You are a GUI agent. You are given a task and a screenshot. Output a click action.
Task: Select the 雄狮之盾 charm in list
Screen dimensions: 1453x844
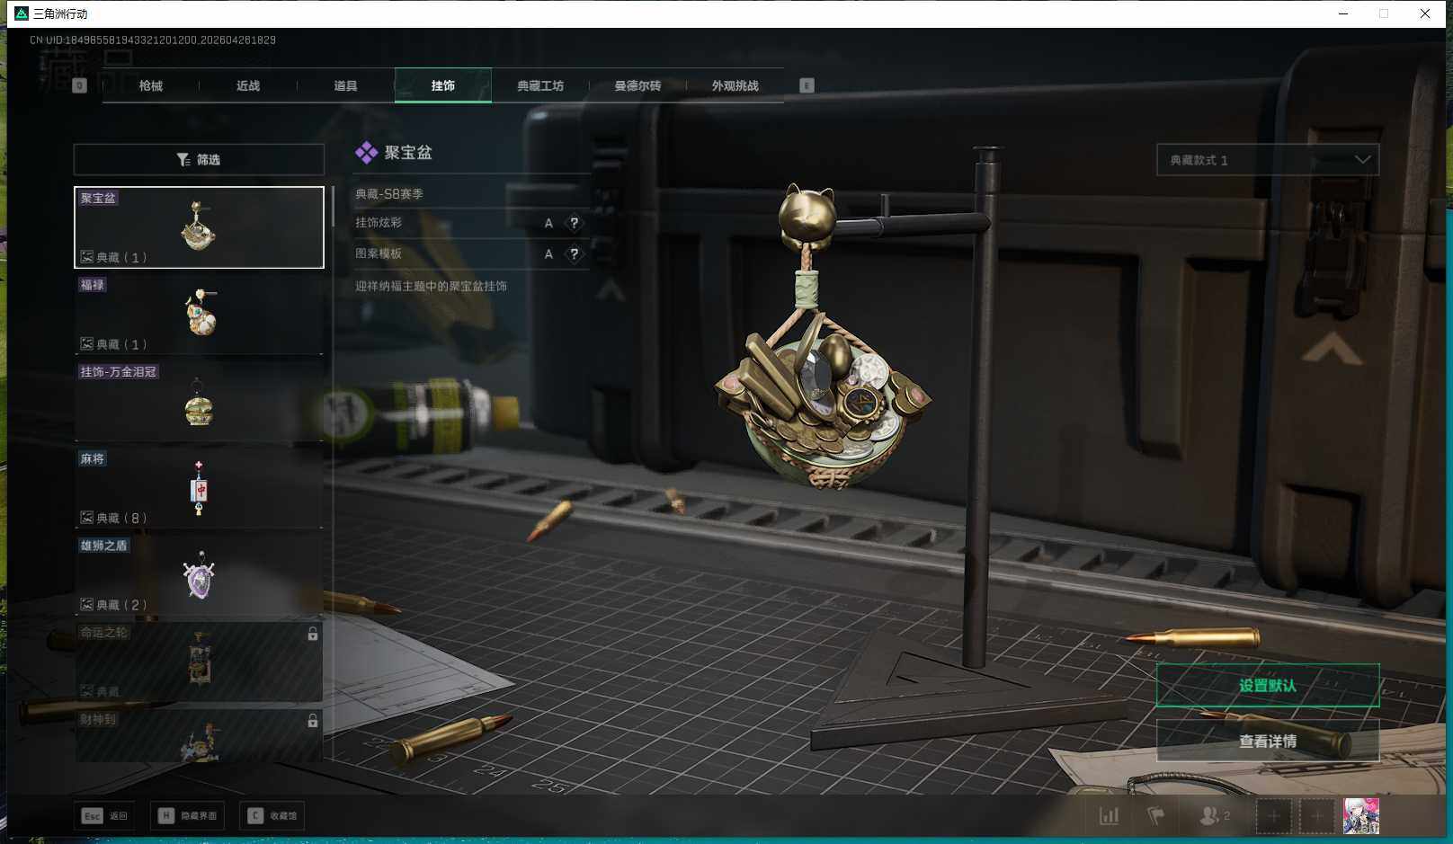click(199, 575)
